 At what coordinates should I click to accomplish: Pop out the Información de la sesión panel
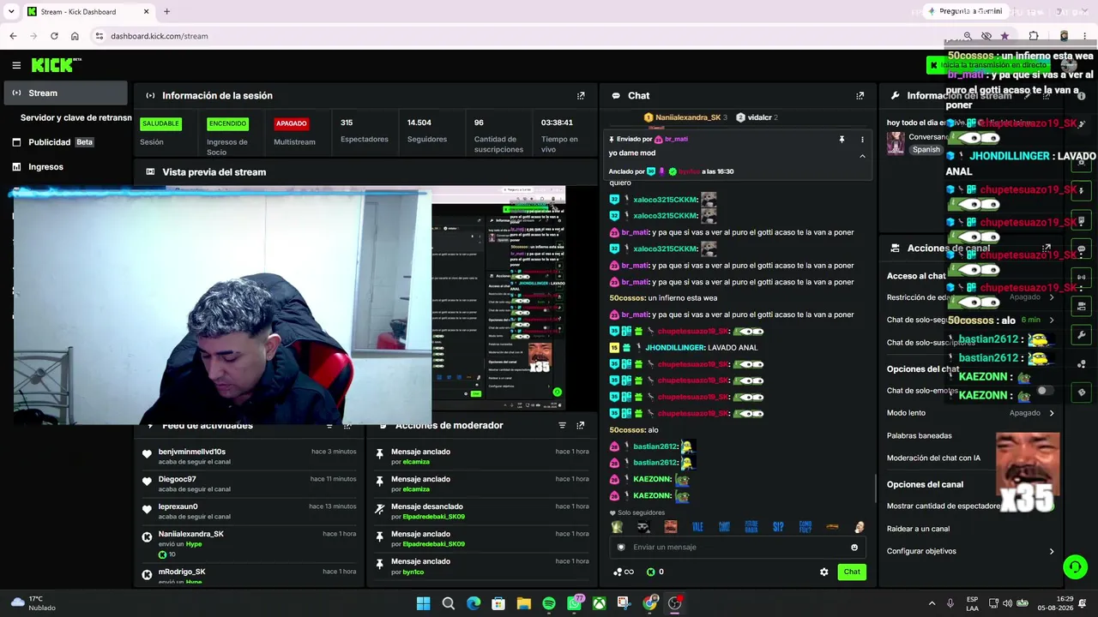(x=581, y=96)
